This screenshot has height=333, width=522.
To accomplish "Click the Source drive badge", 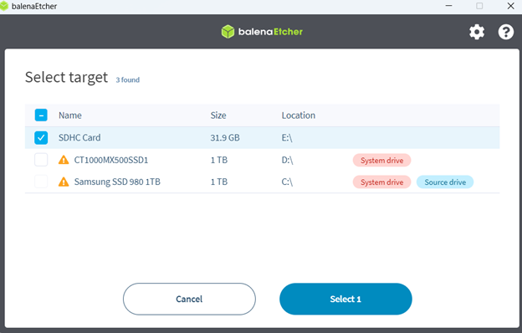I will (445, 182).
